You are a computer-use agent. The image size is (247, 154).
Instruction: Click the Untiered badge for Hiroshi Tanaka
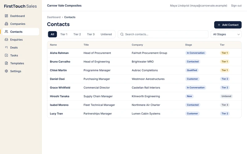click(226, 96)
